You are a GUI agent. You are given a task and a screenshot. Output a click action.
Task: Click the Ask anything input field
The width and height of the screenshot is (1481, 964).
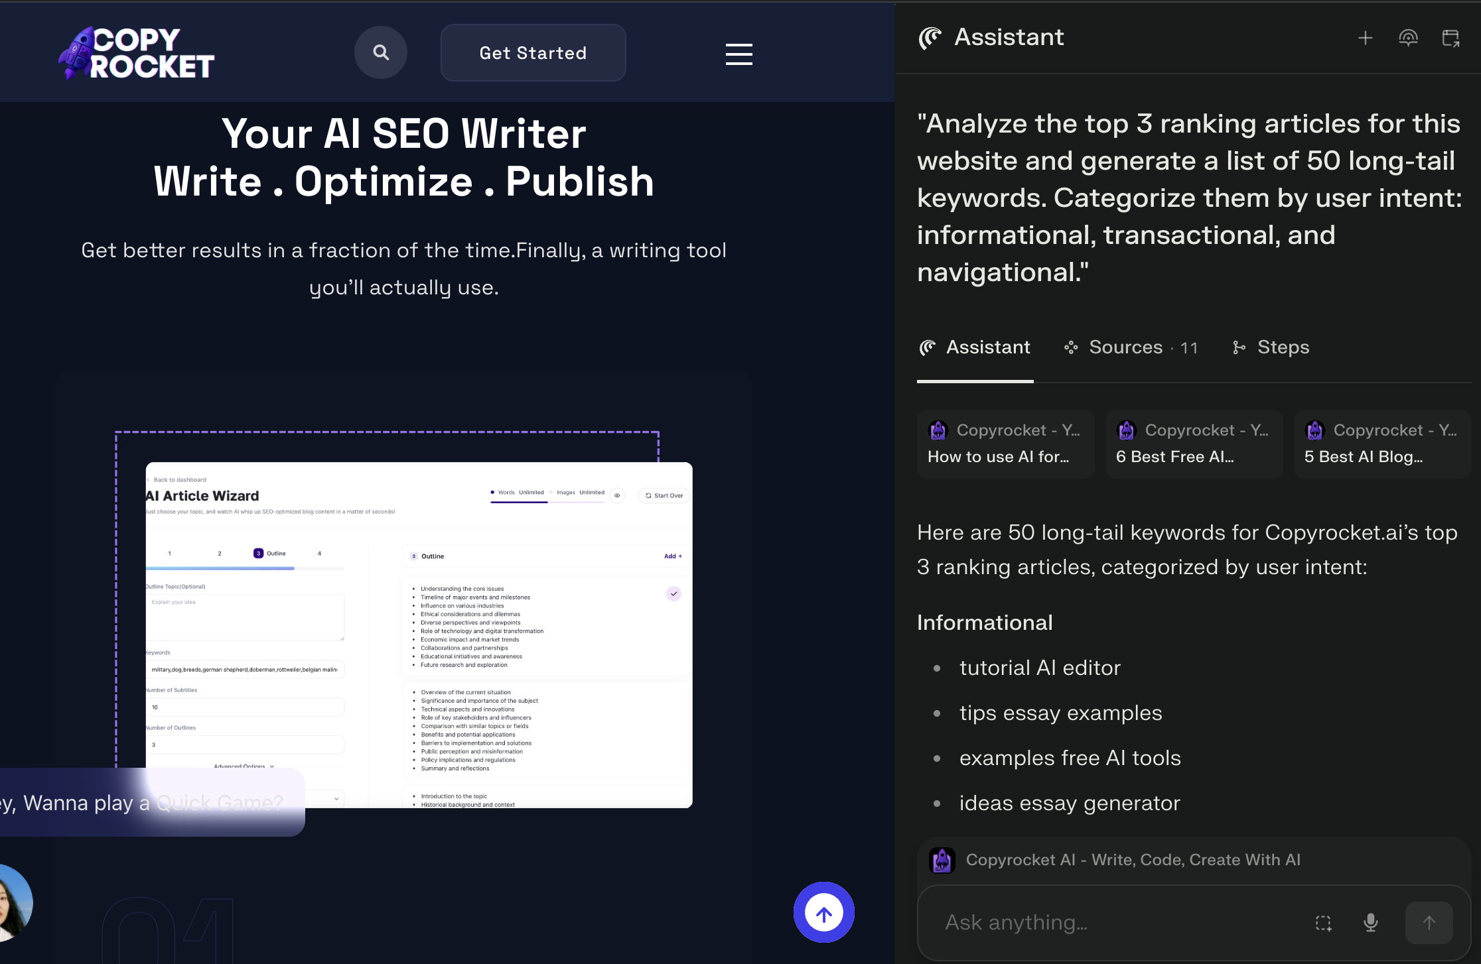pos(1095,923)
